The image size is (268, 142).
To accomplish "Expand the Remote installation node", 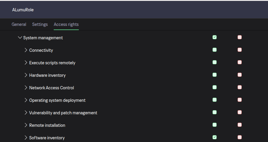I will point(26,125).
